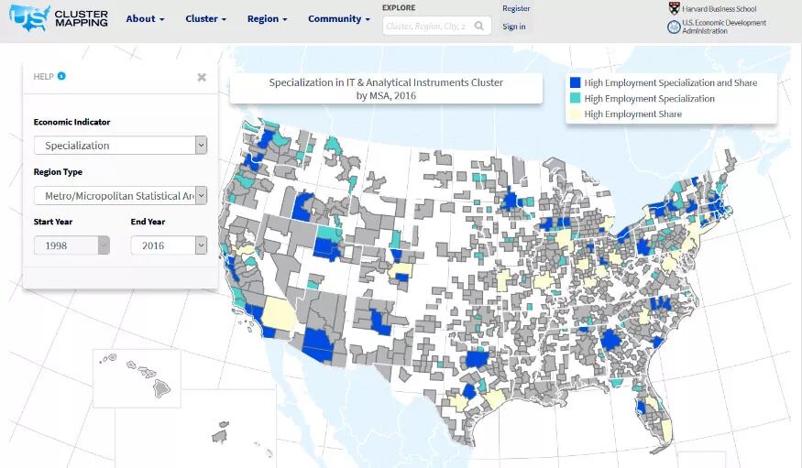Click the dark blue legend swatch
The image size is (802, 468).
[576, 82]
